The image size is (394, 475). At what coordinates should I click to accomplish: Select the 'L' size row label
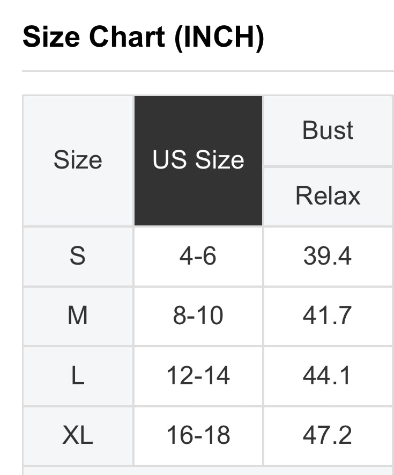pyautogui.click(x=78, y=376)
